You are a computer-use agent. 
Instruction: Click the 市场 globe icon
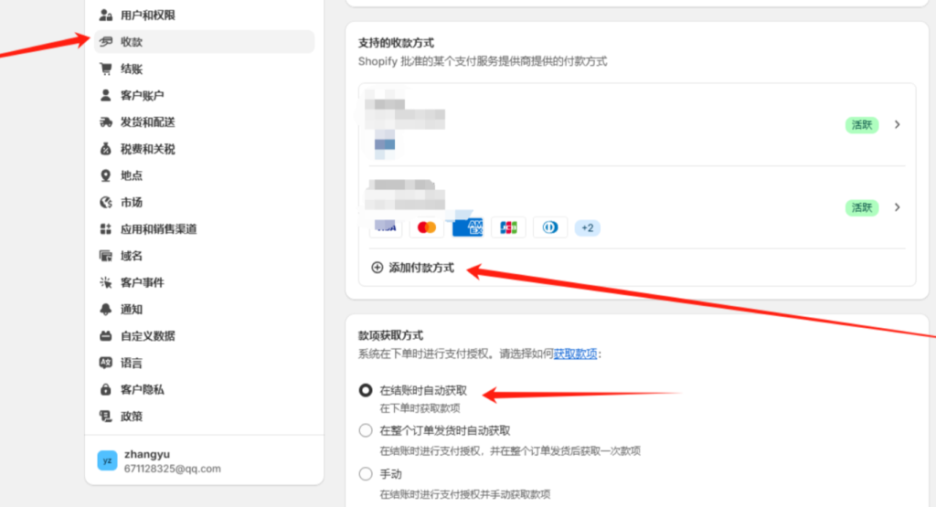pos(106,202)
